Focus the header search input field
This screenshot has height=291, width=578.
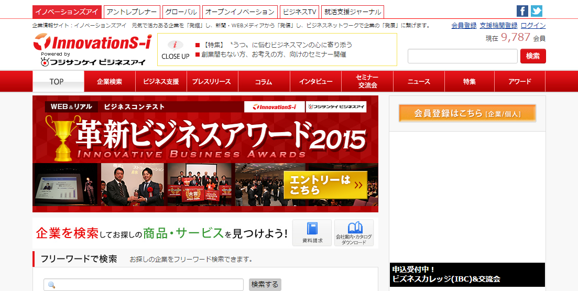[463, 56]
